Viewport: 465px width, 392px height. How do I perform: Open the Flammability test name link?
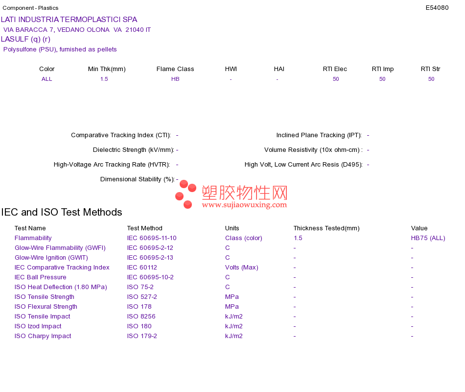pyautogui.click(x=33, y=238)
